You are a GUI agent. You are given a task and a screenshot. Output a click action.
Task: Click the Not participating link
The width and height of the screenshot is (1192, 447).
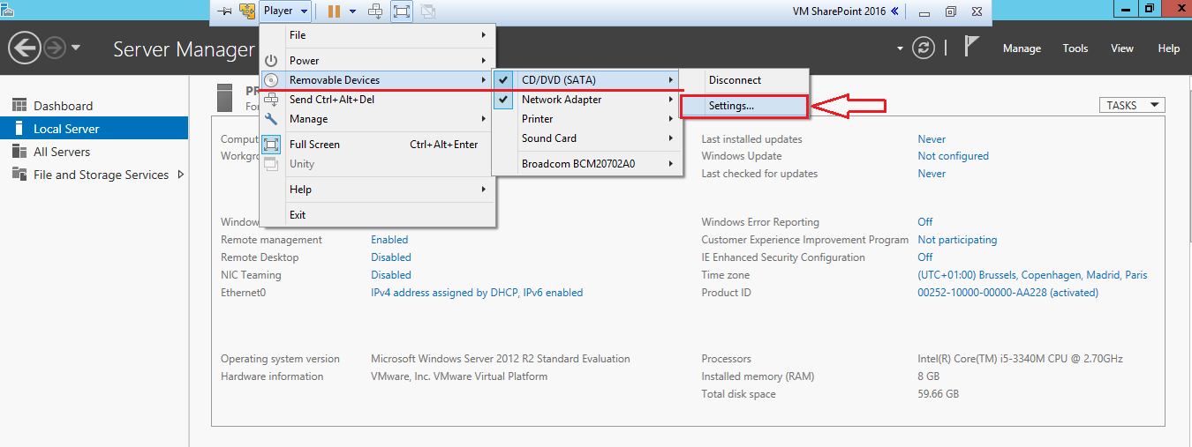click(957, 240)
